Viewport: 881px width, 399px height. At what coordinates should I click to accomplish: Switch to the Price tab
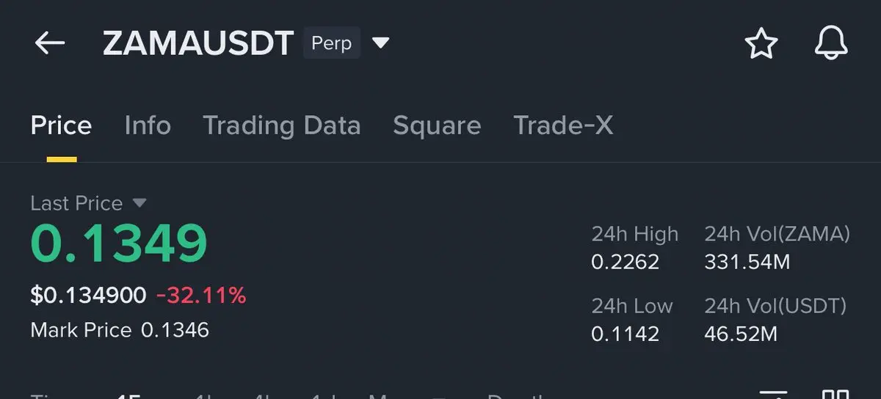click(61, 125)
